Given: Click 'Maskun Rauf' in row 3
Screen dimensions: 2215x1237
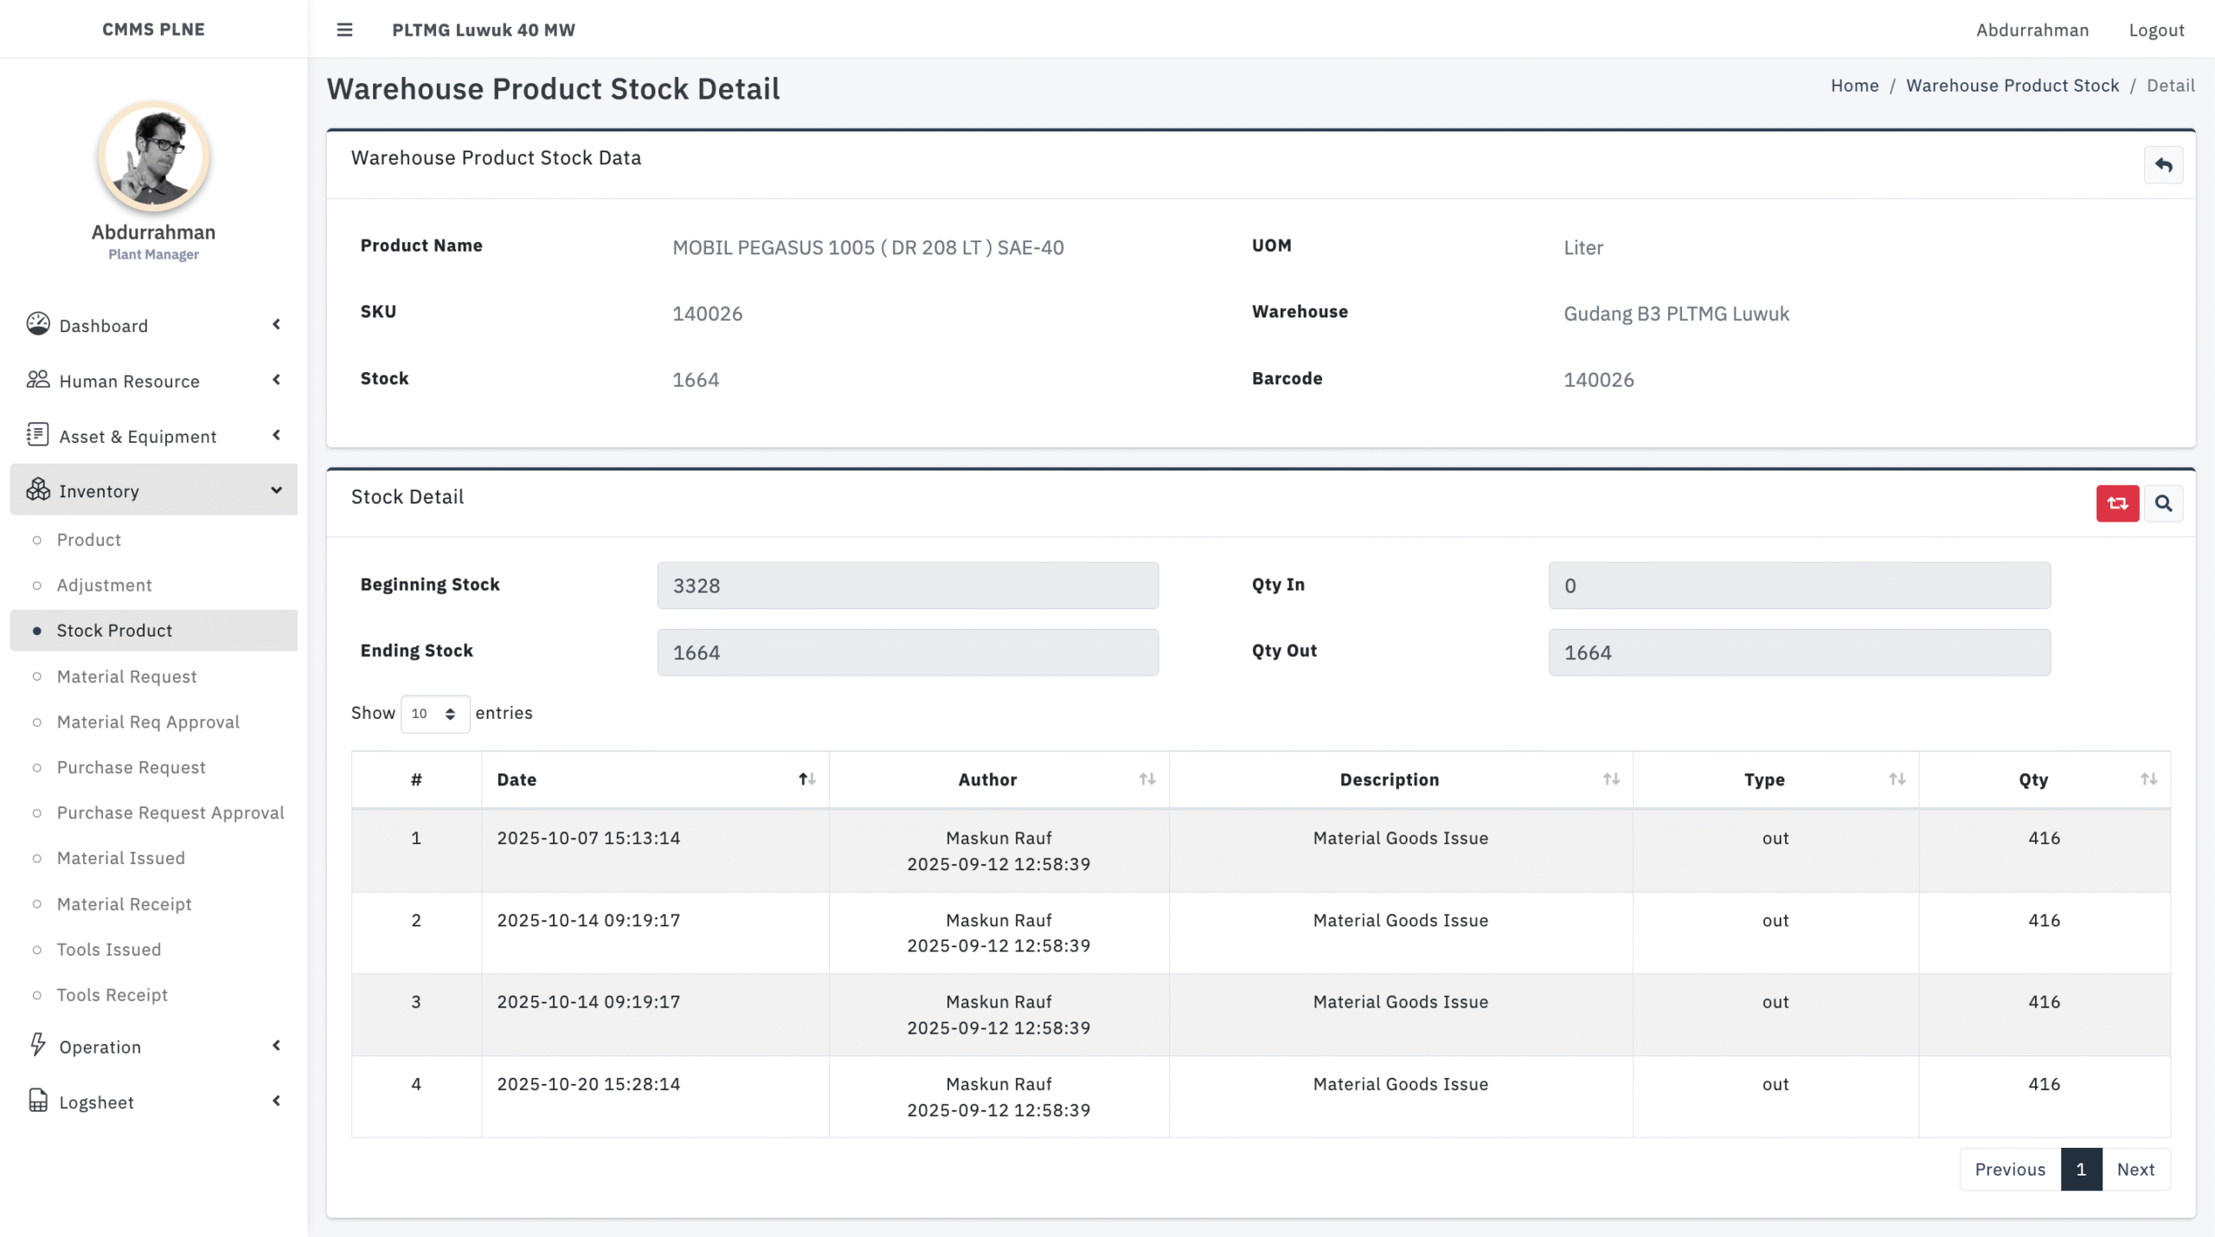Looking at the screenshot, I should click(x=998, y=1002).
